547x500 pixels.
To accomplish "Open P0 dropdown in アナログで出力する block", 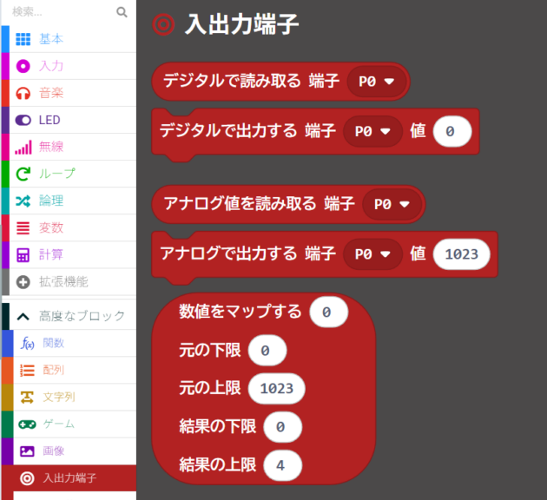I will pos(372,253).
